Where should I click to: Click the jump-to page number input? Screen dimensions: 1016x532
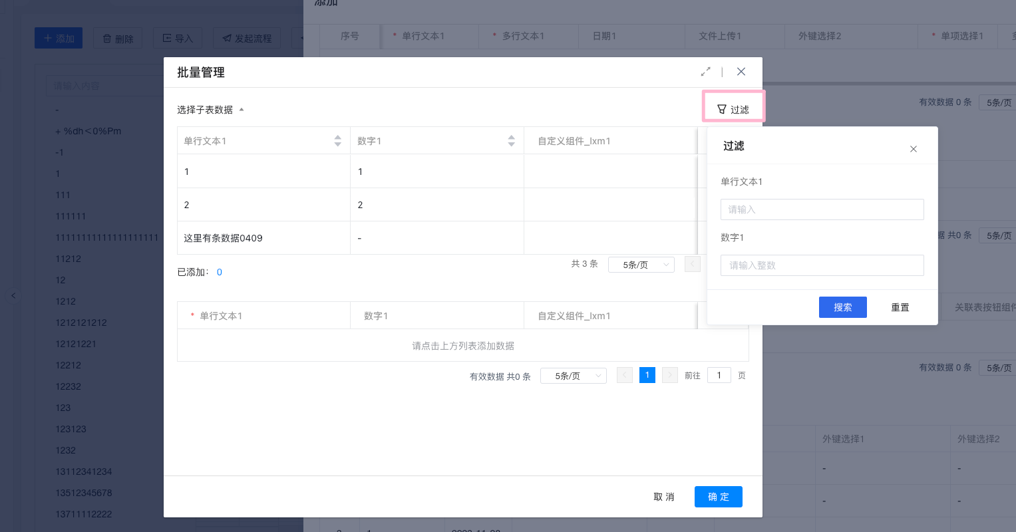(x=719, y=375)
